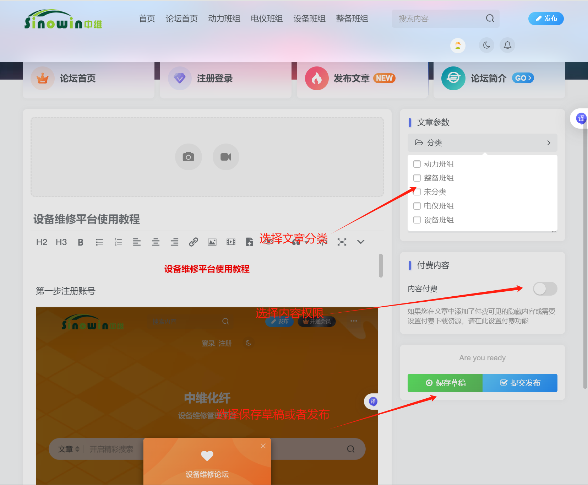Click the translate floating icon at right edge
The width and height of the screenshot is (588, 485).
[581, 118]
